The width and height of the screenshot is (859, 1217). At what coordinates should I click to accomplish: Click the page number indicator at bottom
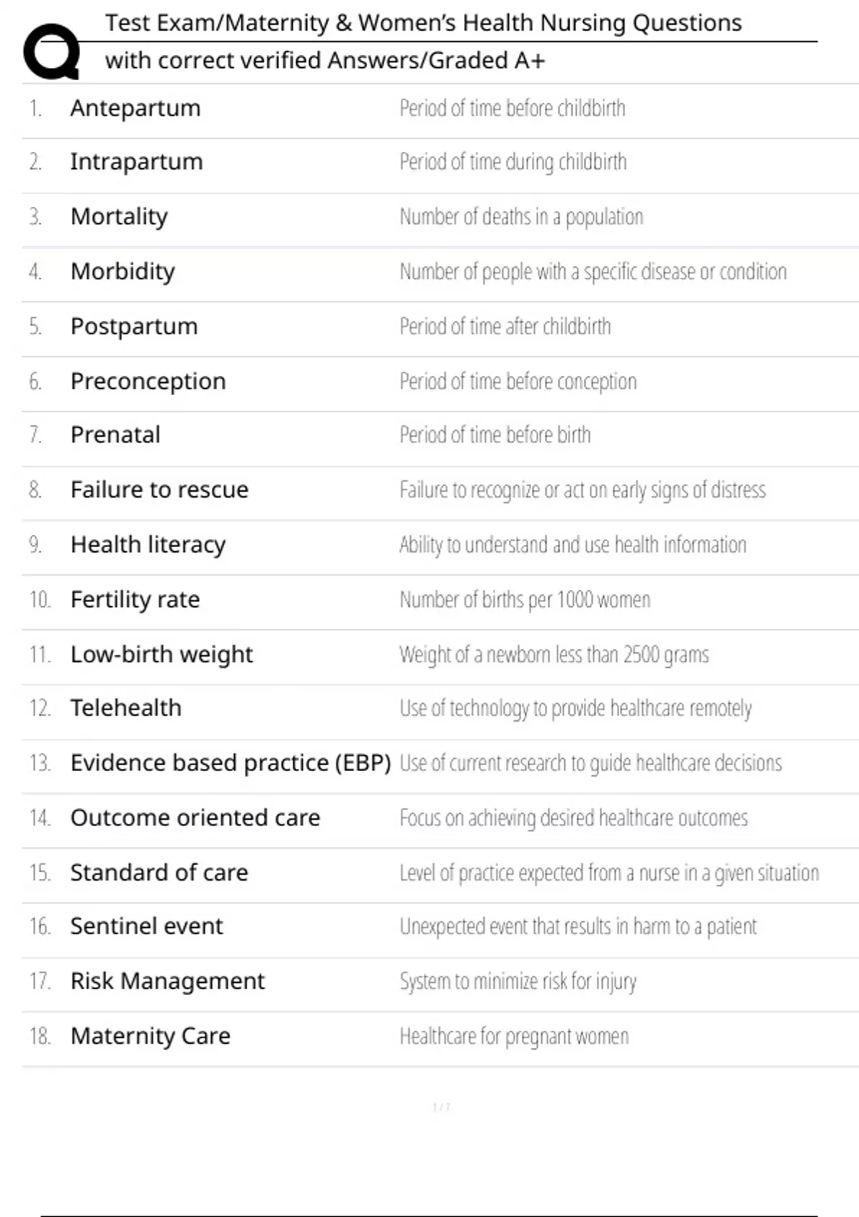[441, 1107]
